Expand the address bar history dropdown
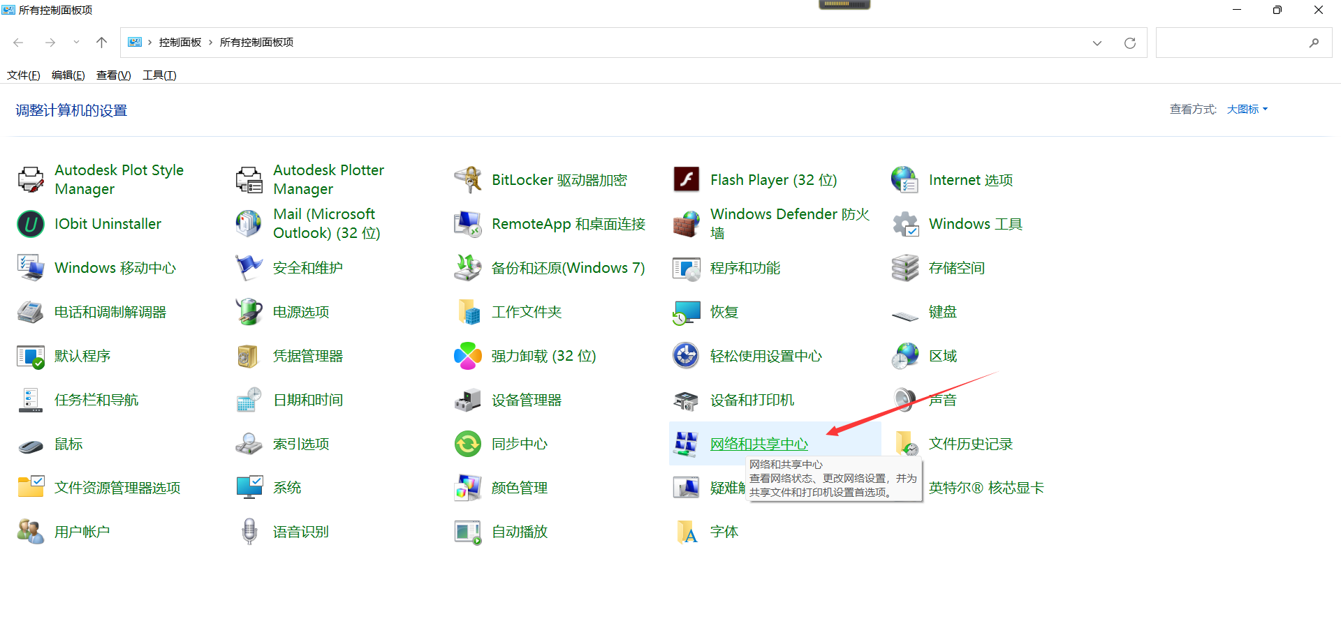This screenshot has height=628, width=1341. pyautogui.click(x=1097, y=43)
